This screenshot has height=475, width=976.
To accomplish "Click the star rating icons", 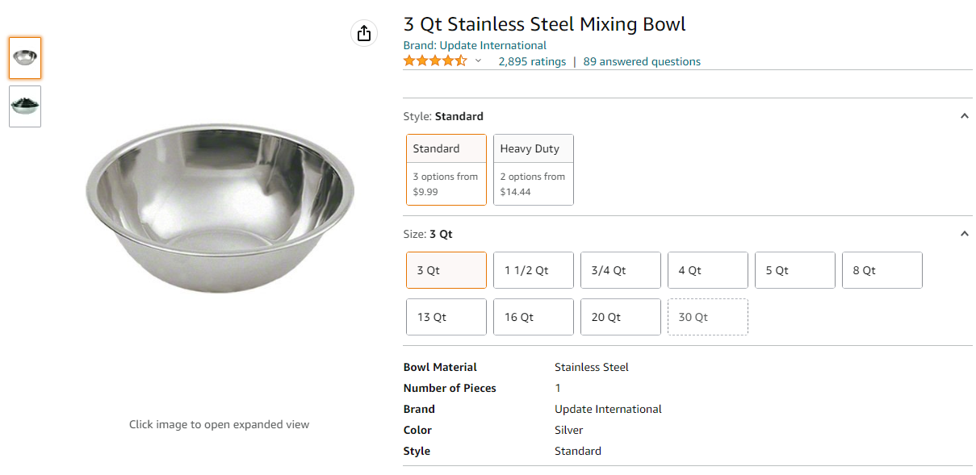I will (x=435, y=61).
